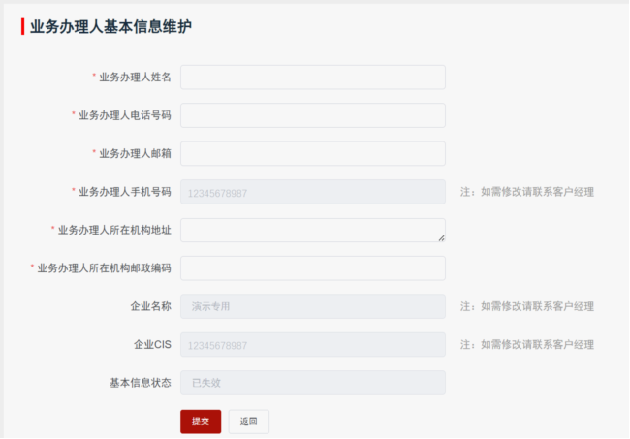Viewport: 630px width, 439px height.
Task: Click the 业务办理人电话号码 label text
Action: [124, 115]
